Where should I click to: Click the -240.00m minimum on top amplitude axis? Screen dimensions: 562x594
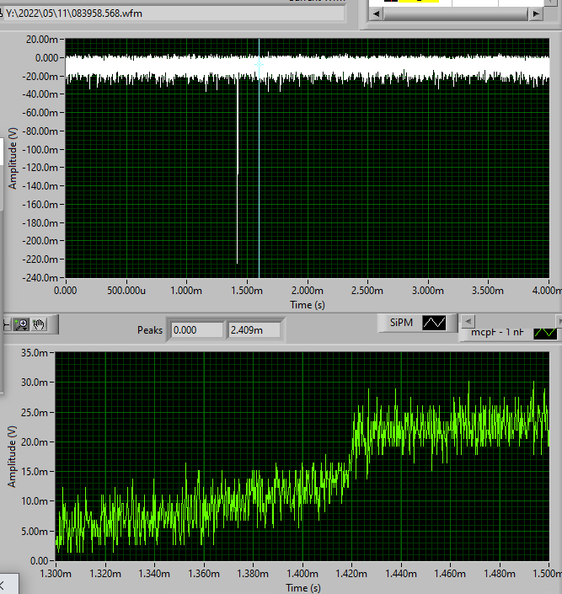(x=40, y=278)
